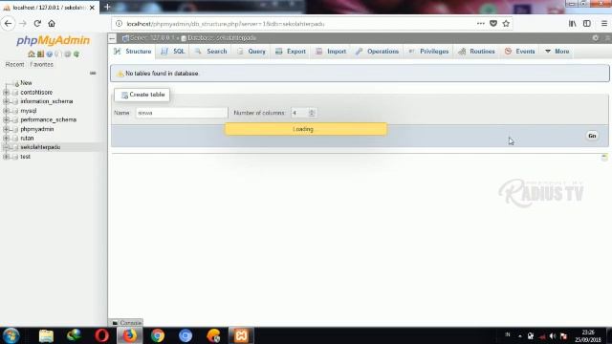This screenshot has height=344, width=612.
Task: Expand performance_schema database node
Action: [x=6, y=119]
